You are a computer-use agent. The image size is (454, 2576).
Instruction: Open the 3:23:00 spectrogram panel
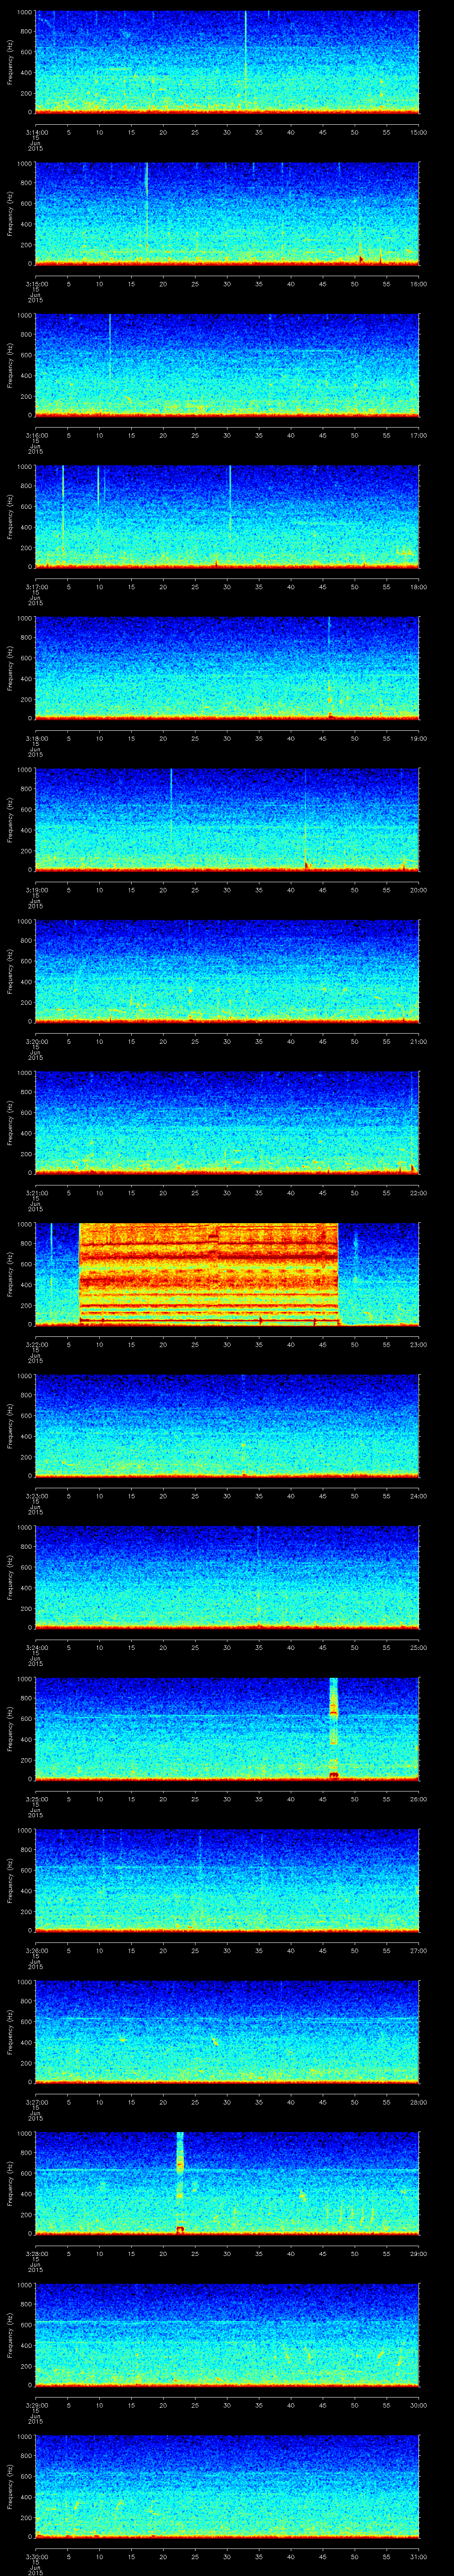tap(227, 1425)
